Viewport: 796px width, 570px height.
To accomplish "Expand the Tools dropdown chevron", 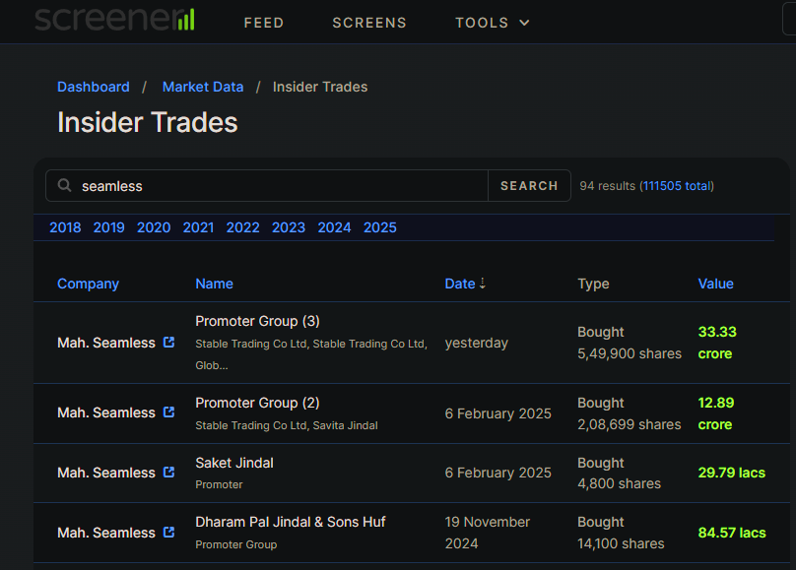I will [x=524, y=23].
